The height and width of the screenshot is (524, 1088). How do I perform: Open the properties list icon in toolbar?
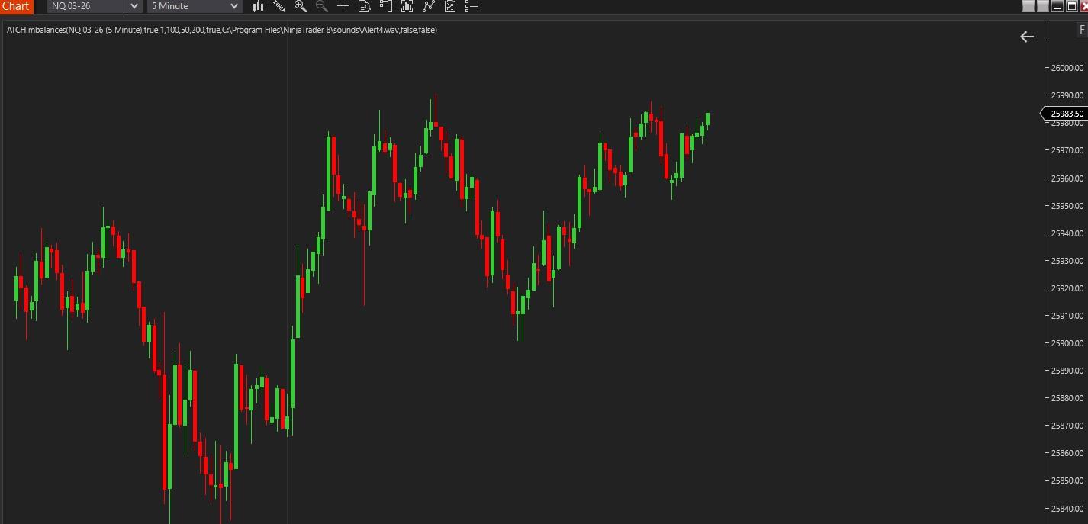tap(472, 6)
